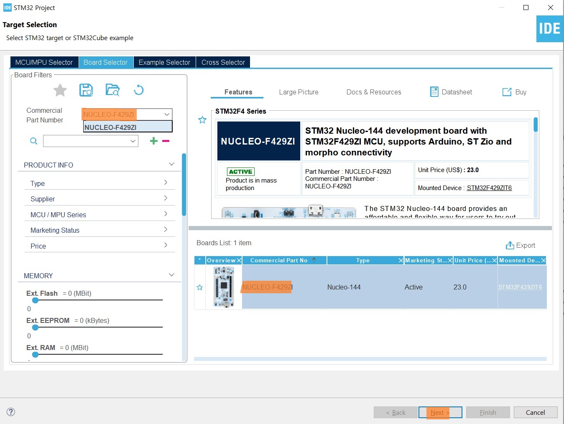Switch to the Board Selector tab
The height and width of the screenshot is (424, 564).
pyautogui.click(x=106, y=62)
